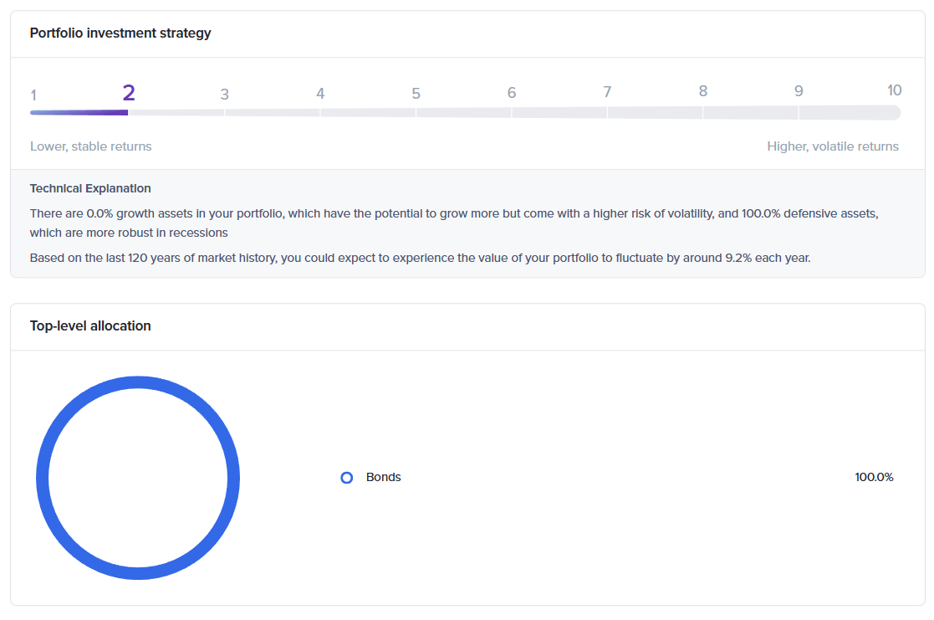
Task: Pick risk level 5 on the strategy bar
Action: [416, 94]
